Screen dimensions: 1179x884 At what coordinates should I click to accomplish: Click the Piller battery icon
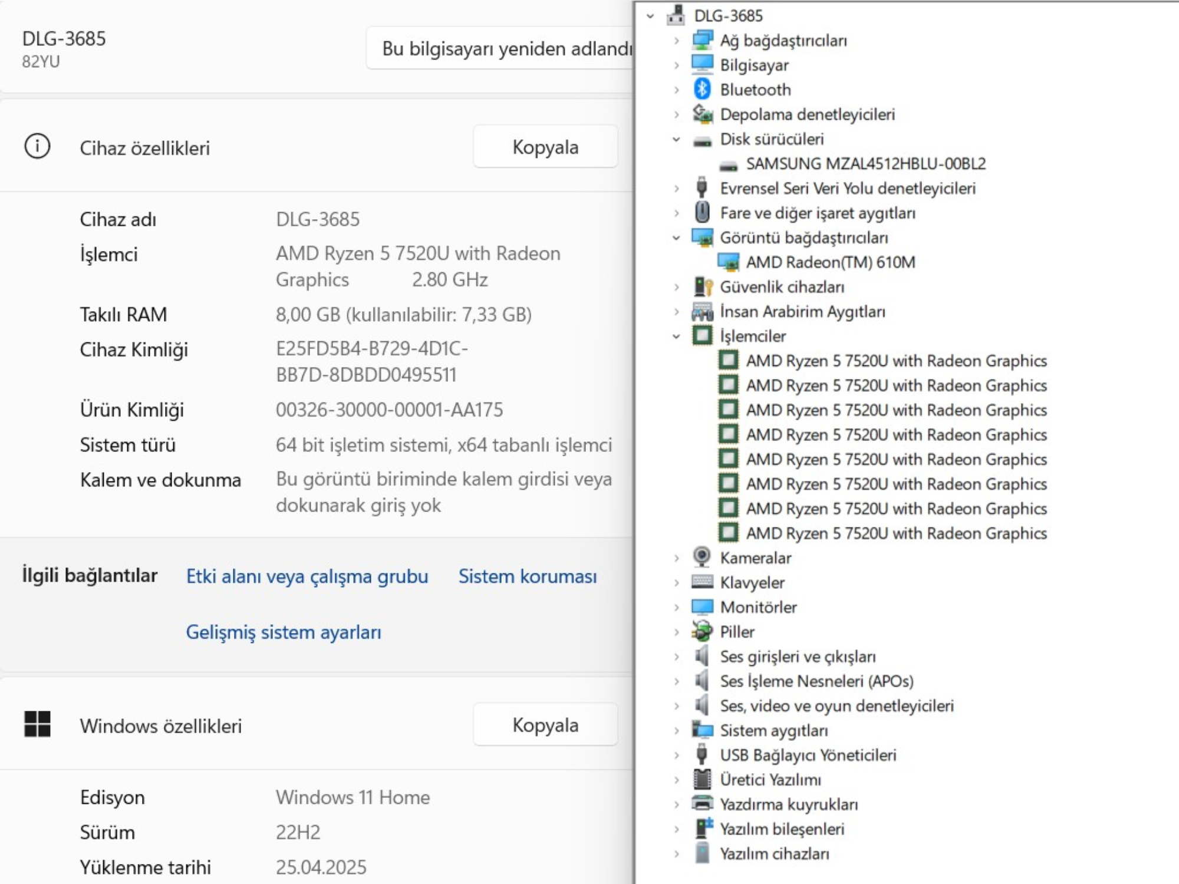click(702, 632)
